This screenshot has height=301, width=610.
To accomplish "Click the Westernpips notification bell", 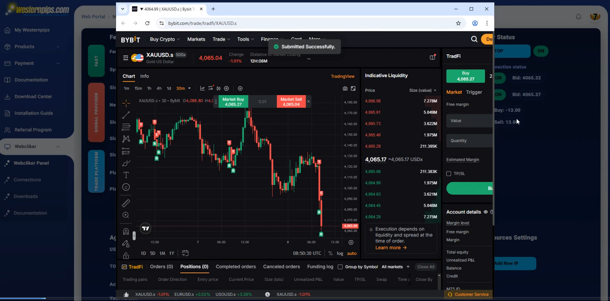I will (578, 17).
